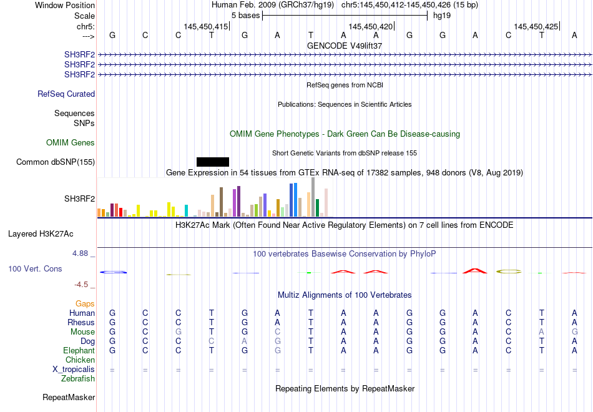The image size is (593, 412).
Task: Click the chr5:145,450,412-145,450,426 (15 bp) position text
Action: coord(409,5)
